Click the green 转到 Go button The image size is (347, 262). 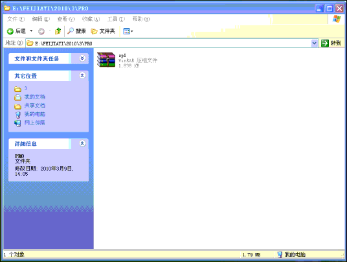pos(331,43)
